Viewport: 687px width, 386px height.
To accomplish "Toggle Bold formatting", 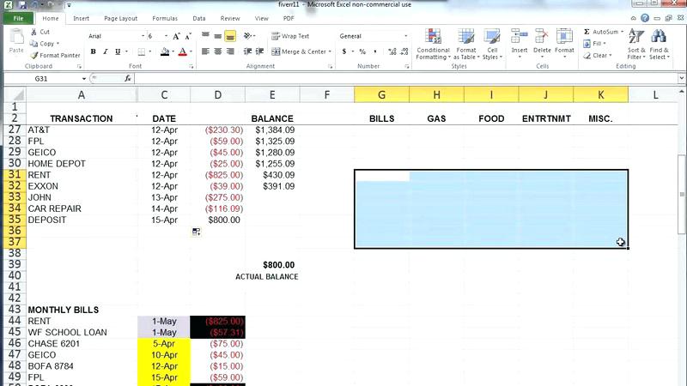I will click(x=93, y=51).
